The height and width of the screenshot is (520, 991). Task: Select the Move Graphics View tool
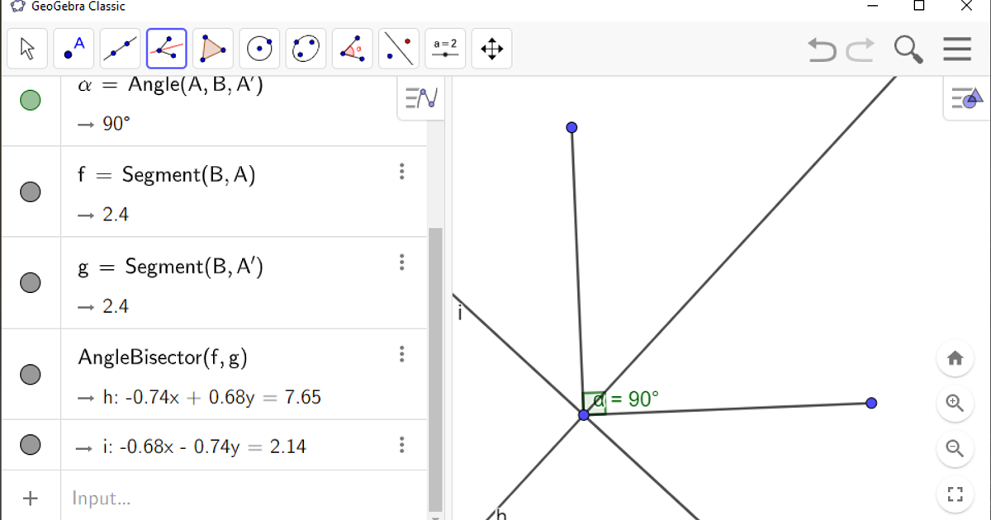click(x=491, y=49)
